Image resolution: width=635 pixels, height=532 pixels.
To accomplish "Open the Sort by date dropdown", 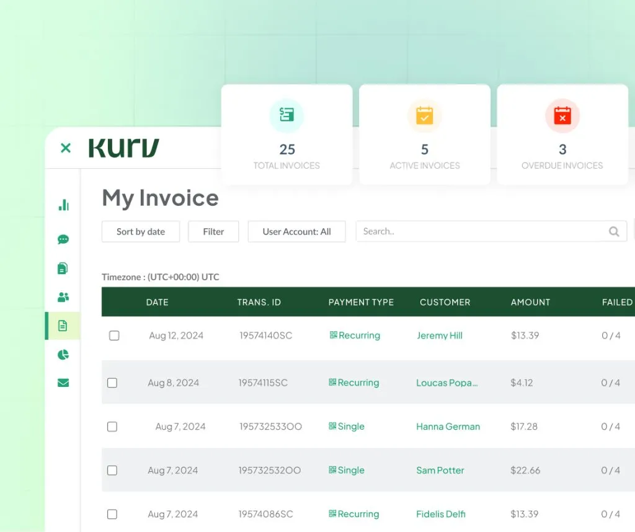I will point(141,232).
